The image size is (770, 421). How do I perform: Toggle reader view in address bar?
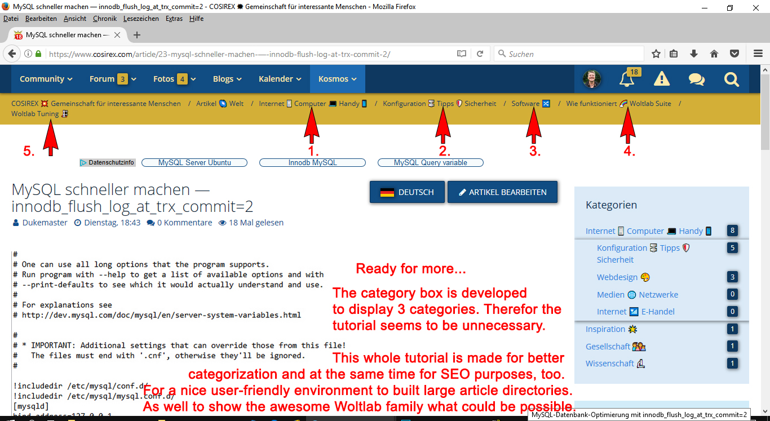(462, 54)
